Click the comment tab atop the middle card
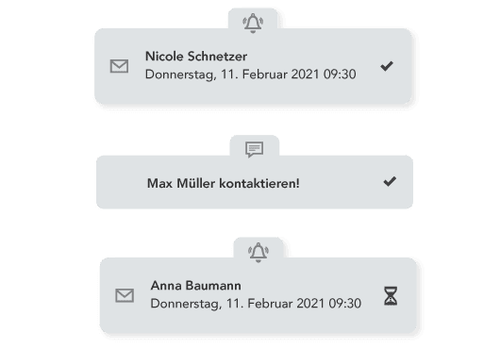Image resolution: width=500 pixels, height=349 pixels. pyautogui.click(x=255, y=145)
